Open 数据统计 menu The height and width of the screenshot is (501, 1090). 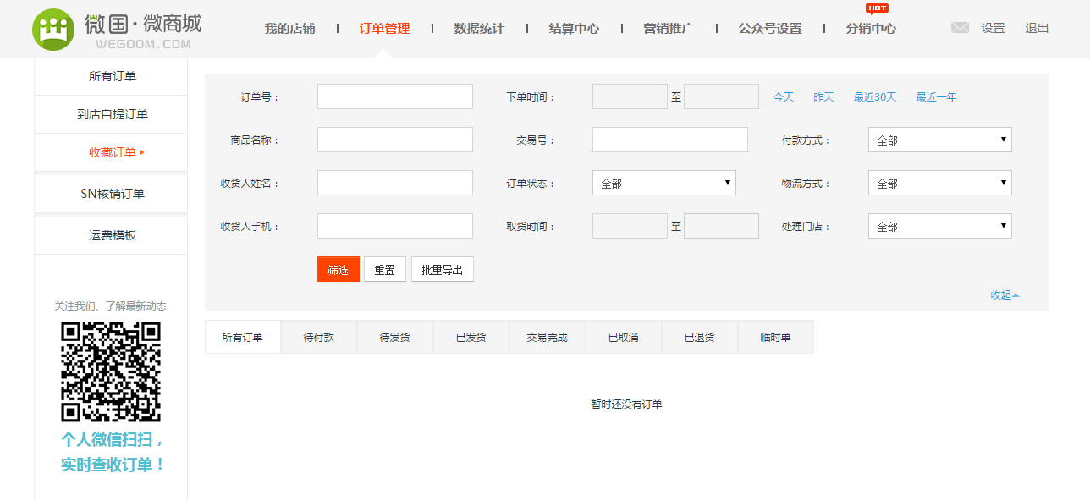point(479,29)
